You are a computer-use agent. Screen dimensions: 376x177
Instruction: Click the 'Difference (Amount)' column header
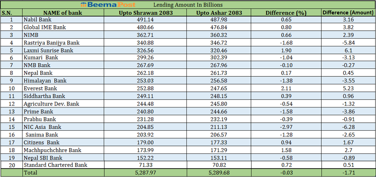coord(348,13)
